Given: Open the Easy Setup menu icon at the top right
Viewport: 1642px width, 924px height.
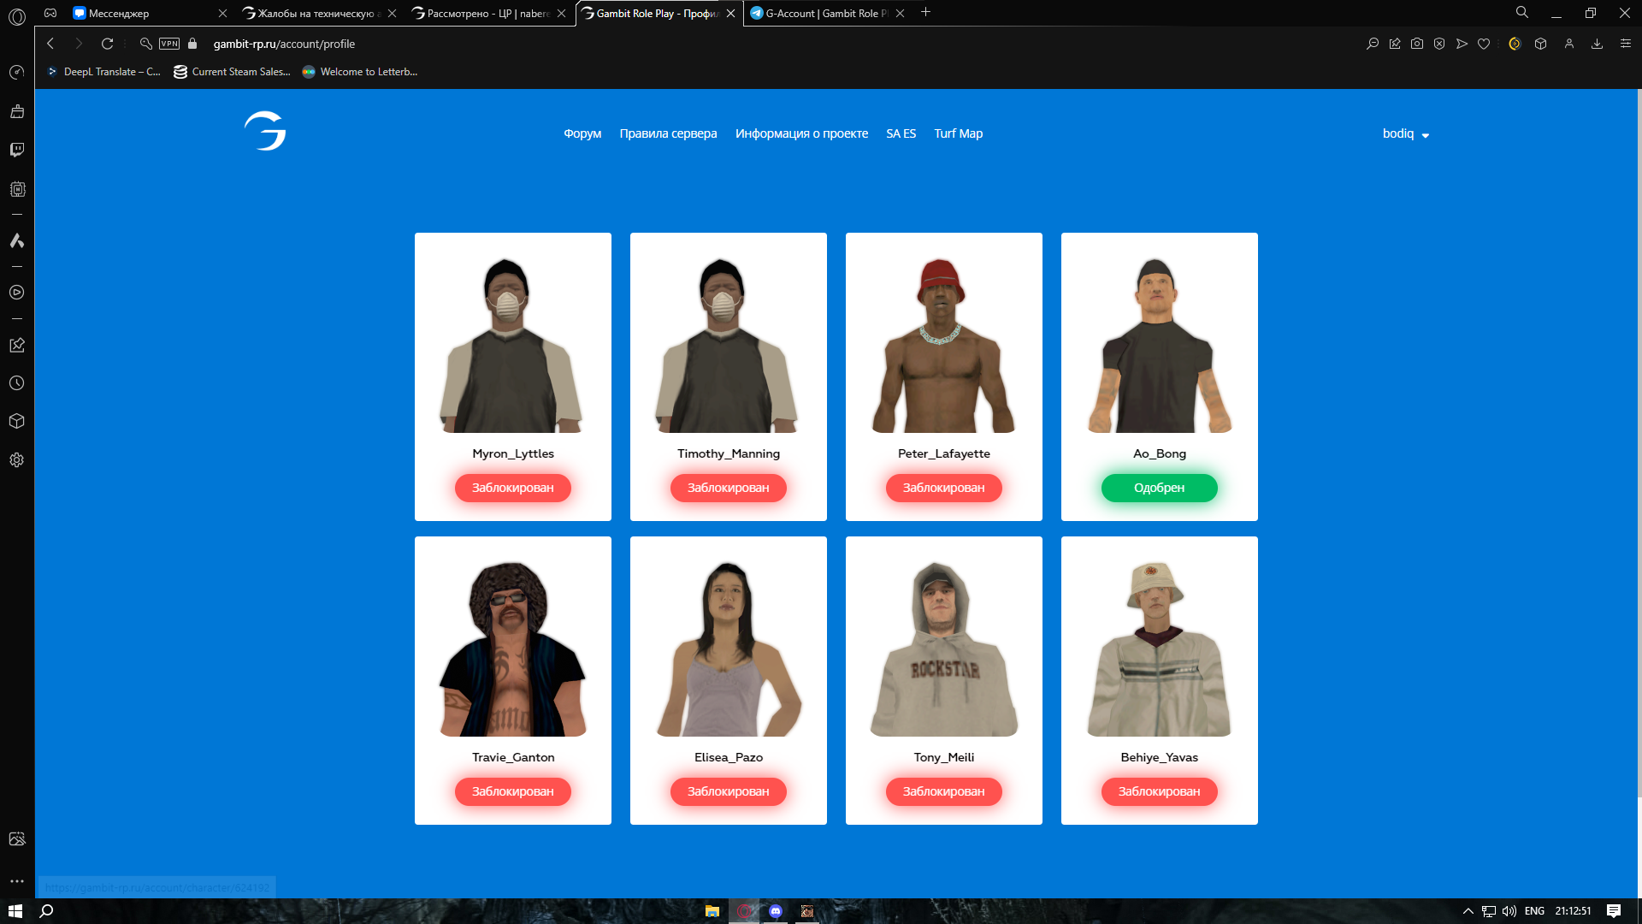Looking at the screenshot, I should 1625,44.
